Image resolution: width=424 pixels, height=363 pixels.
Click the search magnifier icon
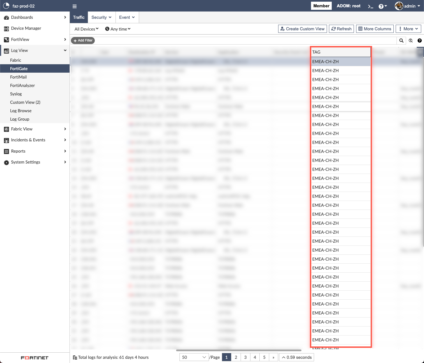(x=401, y=41)
